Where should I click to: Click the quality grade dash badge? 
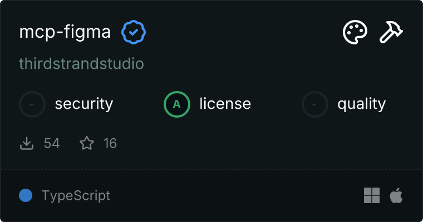pos(315,104)
